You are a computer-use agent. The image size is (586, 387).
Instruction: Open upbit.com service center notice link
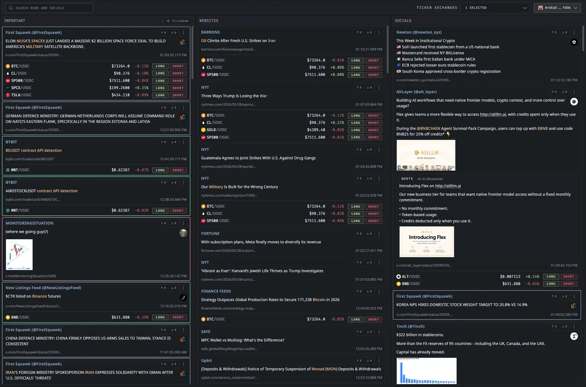[229, 378]
